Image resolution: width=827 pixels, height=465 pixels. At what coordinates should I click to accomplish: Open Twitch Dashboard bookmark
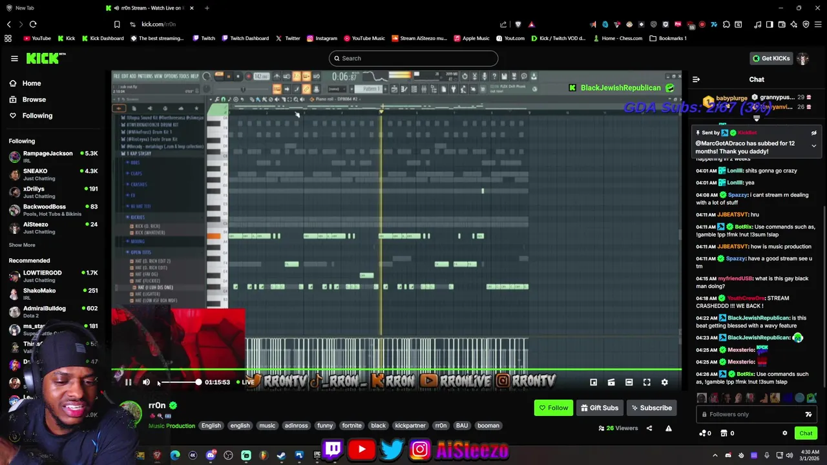point(245,38)
